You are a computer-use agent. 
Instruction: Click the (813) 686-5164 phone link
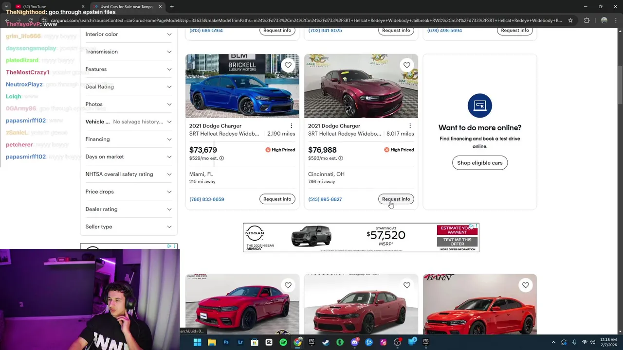click(x=206, y=30)
